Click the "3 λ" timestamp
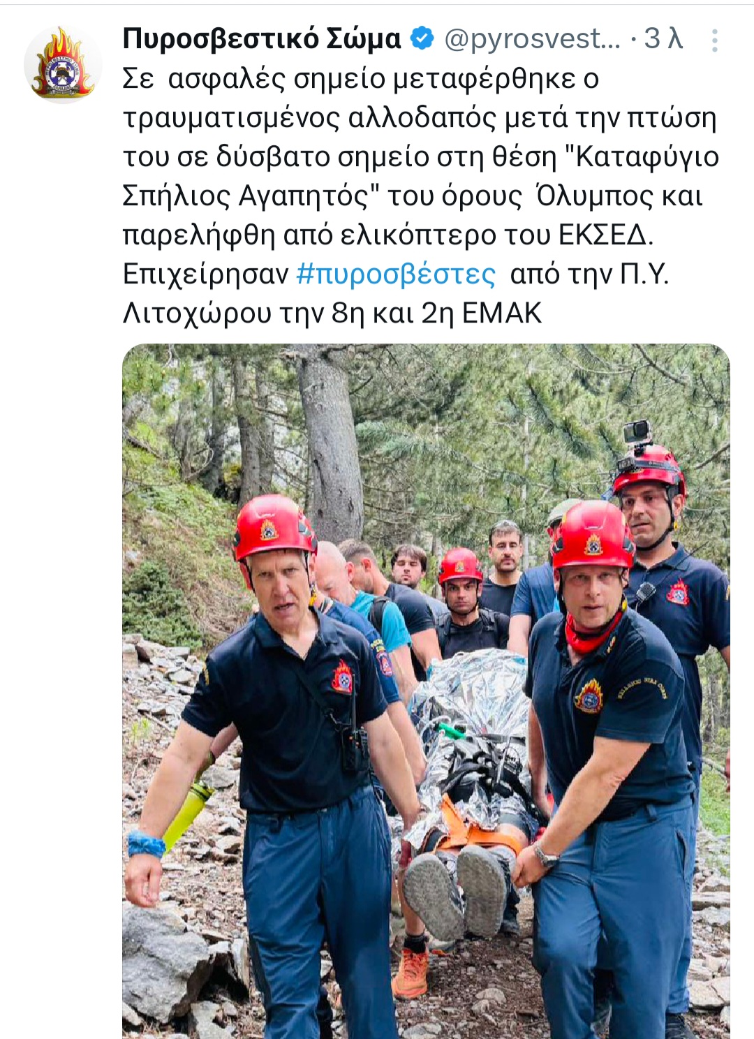Viewport: 754px width, 1039px height. (x=663, y=39)
